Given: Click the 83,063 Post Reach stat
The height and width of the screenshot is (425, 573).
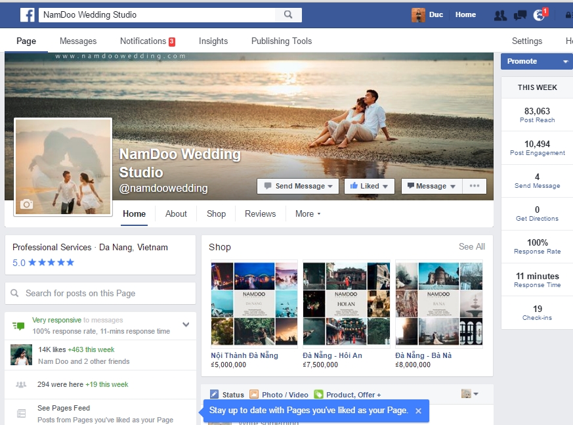Looking at the screenshot, I should pos(537,115).
